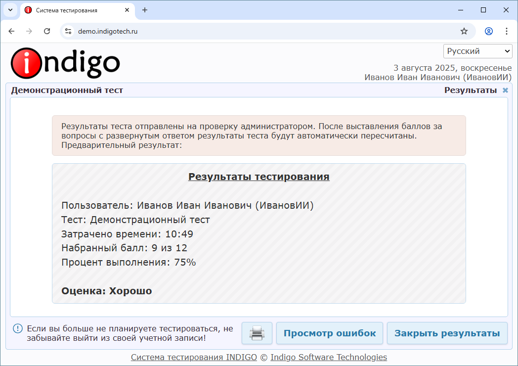Viewport: 518px width, 366px height.
Task: Print the test results with printer icon
Action: click(x=257, y=333)
